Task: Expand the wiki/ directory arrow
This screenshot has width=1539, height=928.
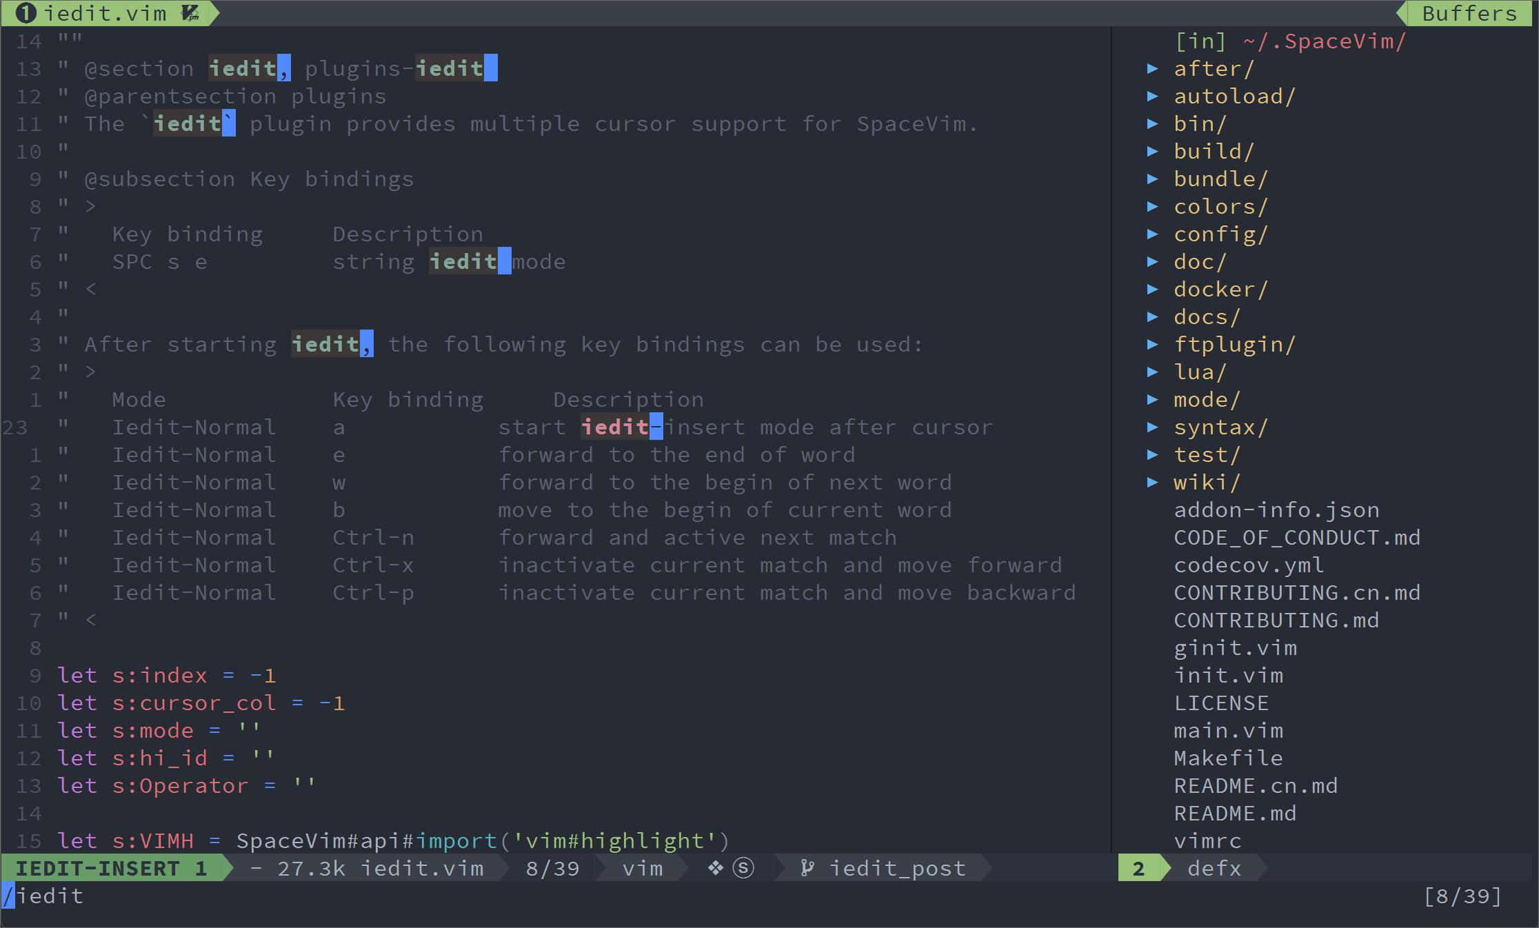Action: click(1152, 482)
